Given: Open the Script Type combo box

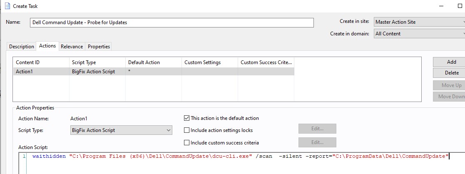Looking at the screenshot, I should click(121, 130).
